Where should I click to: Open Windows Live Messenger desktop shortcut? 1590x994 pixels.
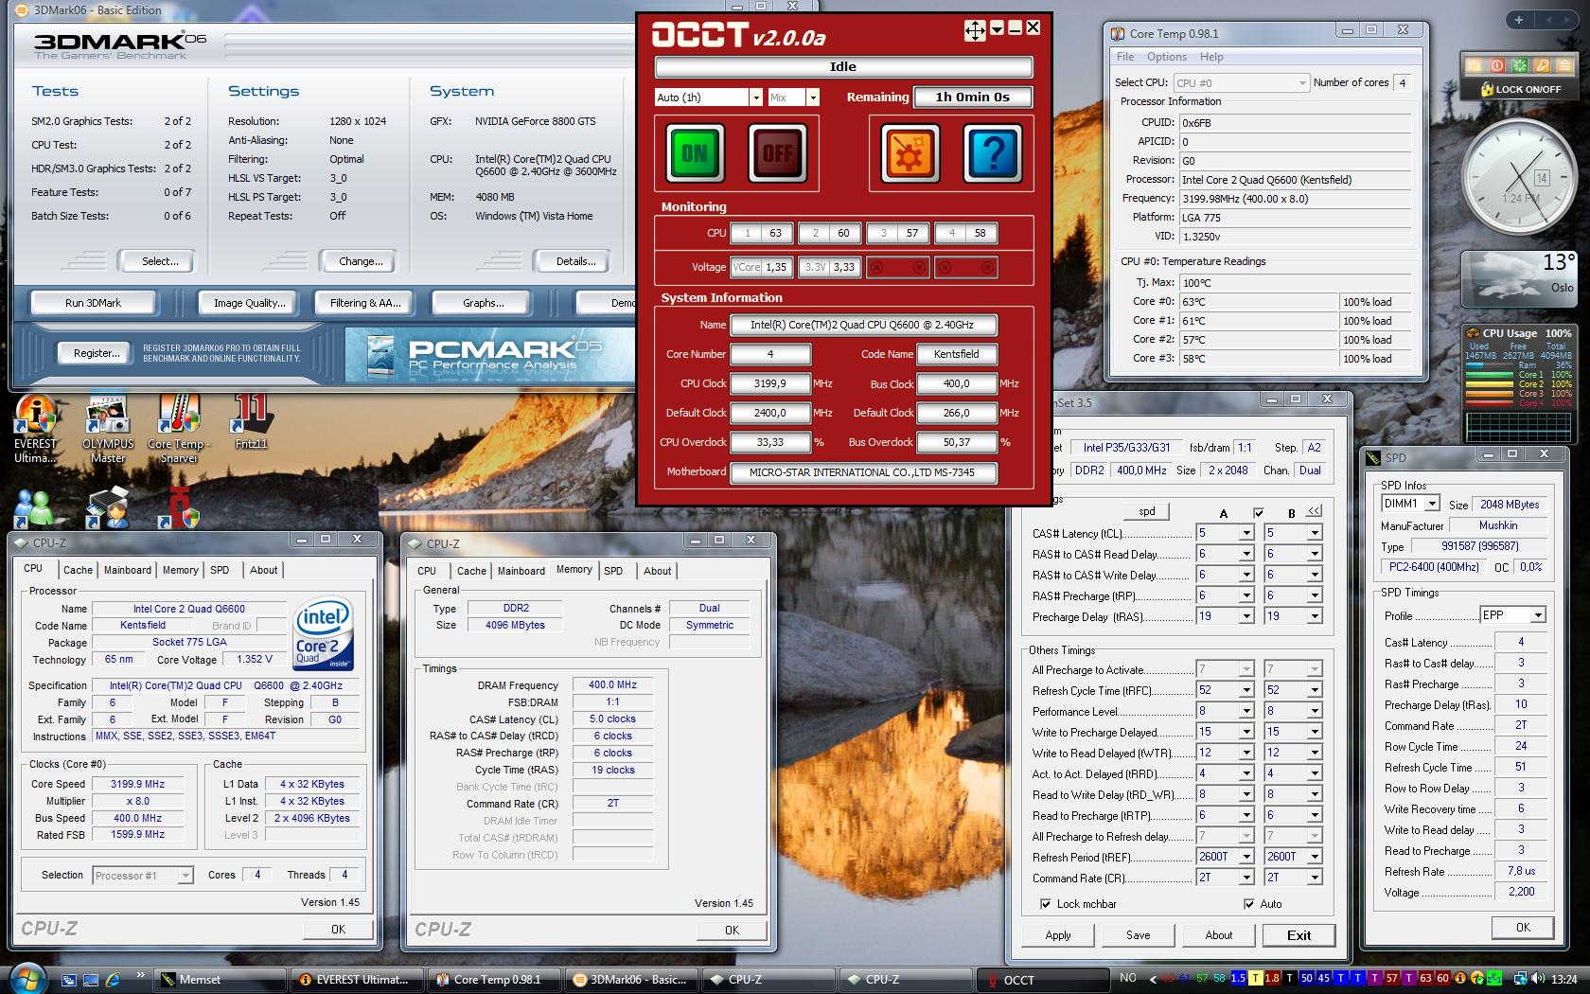click(36, 508)
